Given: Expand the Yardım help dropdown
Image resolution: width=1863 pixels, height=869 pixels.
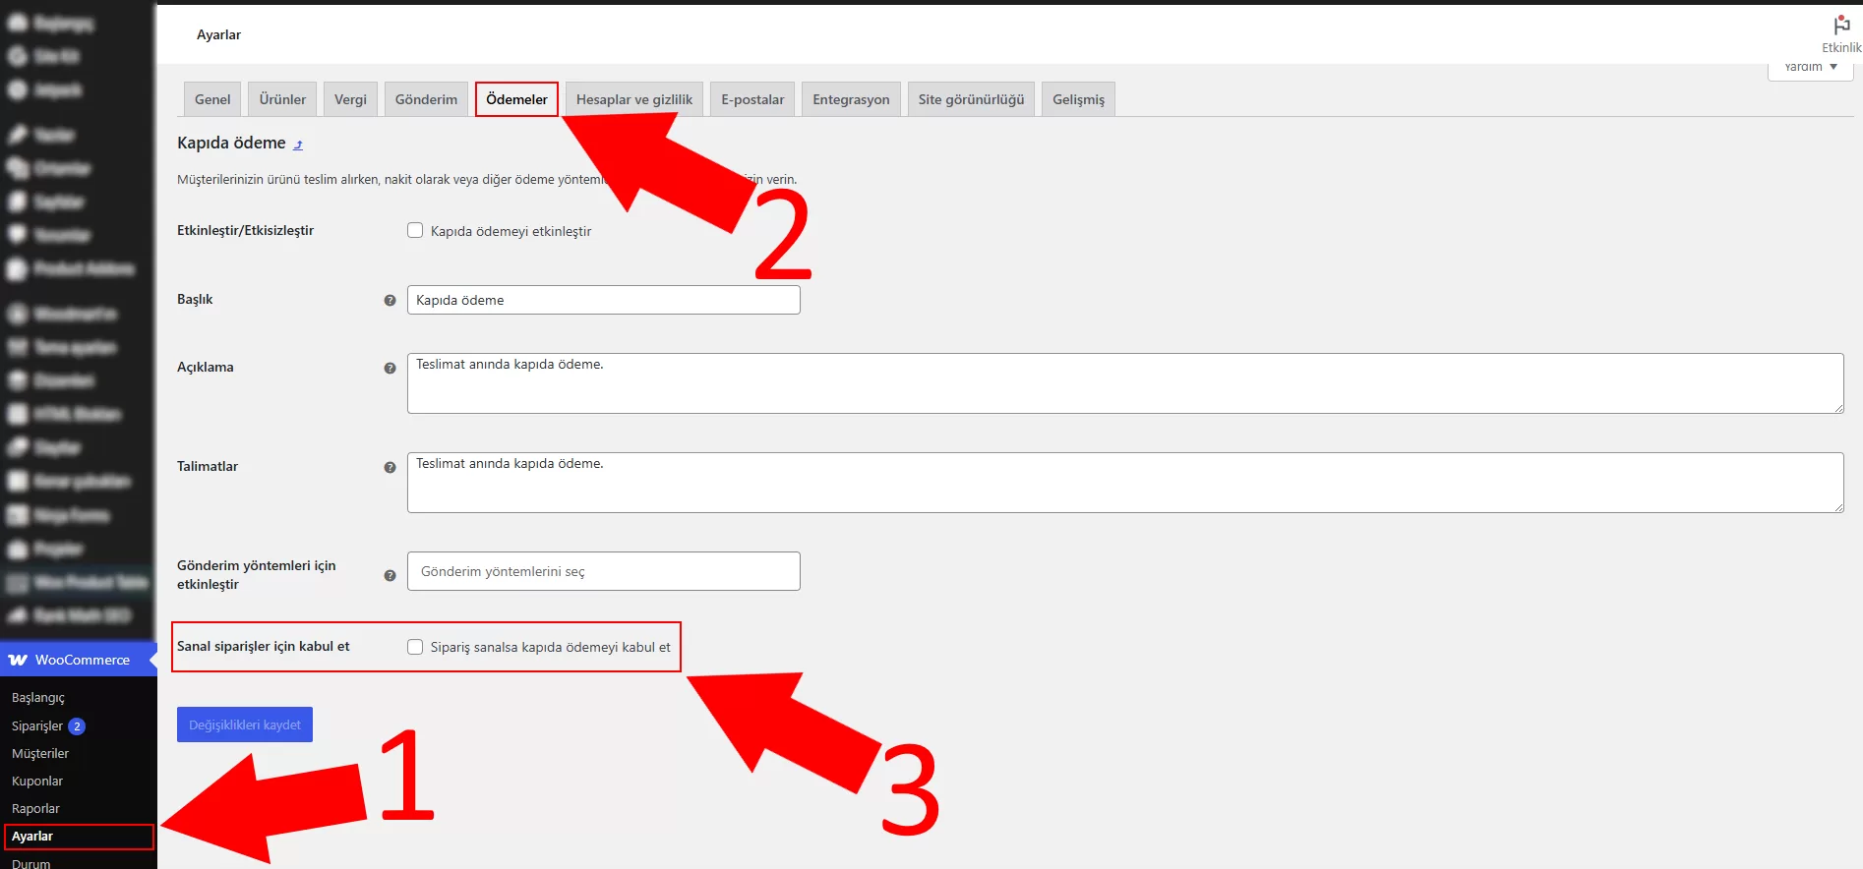Looking at the screenshot, I should (x=1810, y=68).
